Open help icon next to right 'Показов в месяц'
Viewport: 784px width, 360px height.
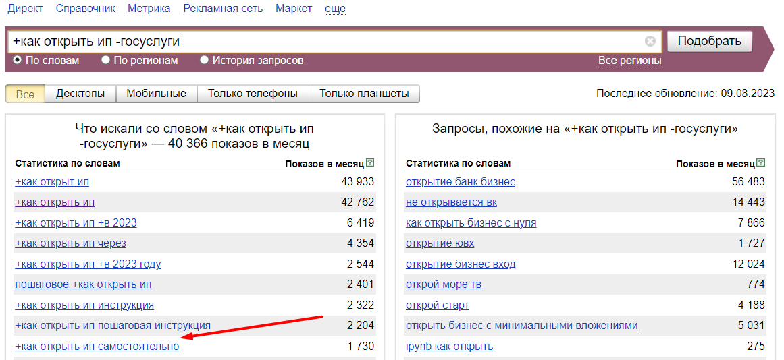[760, 162]
